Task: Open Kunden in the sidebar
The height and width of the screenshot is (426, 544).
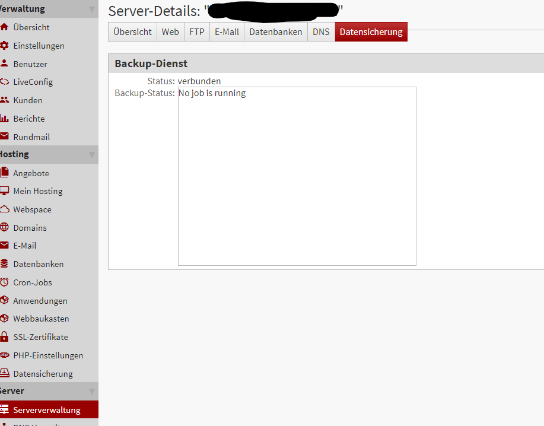Action: 28,100
